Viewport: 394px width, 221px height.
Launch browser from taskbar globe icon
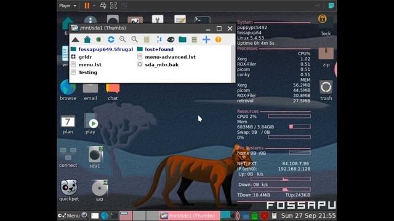[105, 215]
